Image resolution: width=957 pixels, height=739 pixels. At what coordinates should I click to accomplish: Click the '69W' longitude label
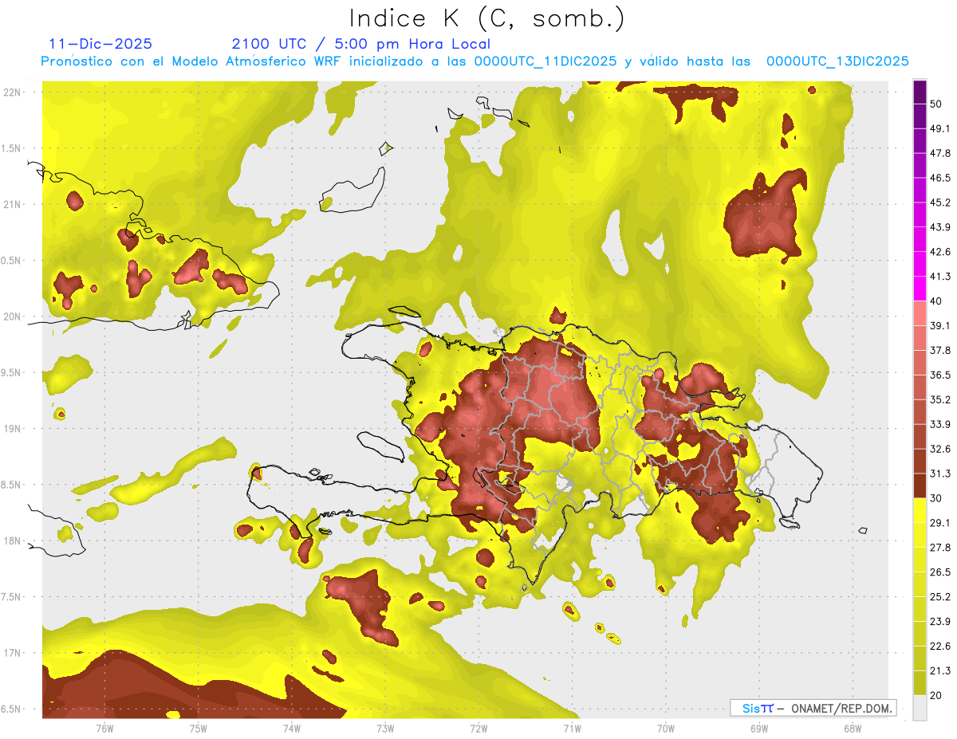(x=759, y=728)
